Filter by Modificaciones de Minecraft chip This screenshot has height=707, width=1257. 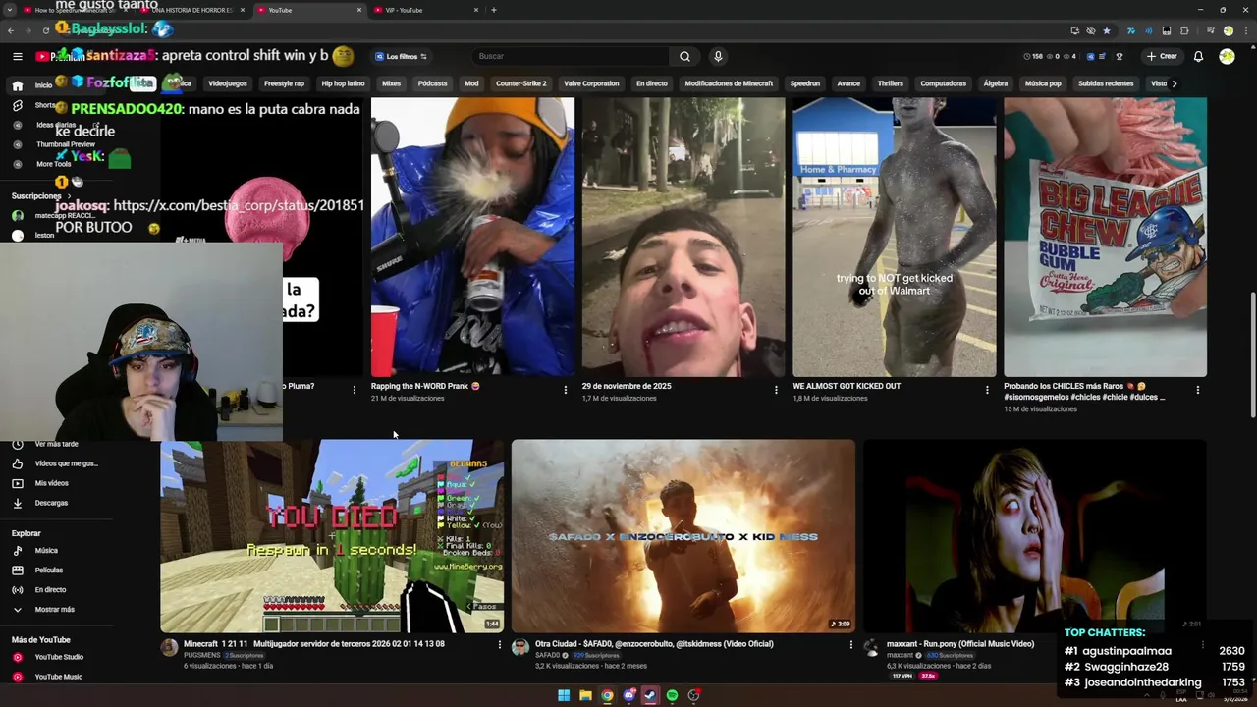[729, 83]
